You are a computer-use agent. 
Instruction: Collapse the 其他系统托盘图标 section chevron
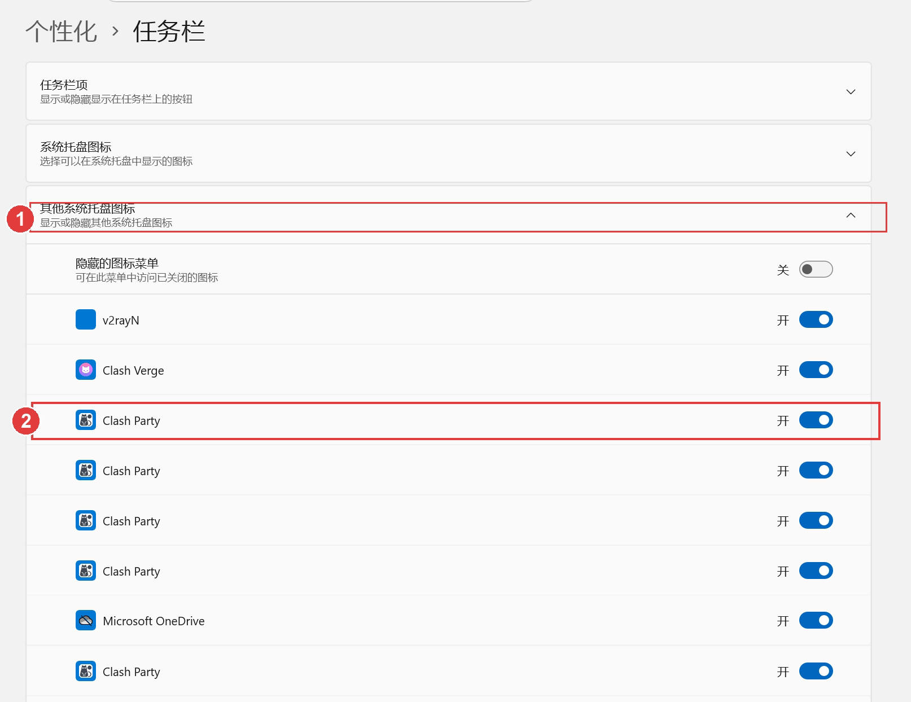(x=851, y=215)
